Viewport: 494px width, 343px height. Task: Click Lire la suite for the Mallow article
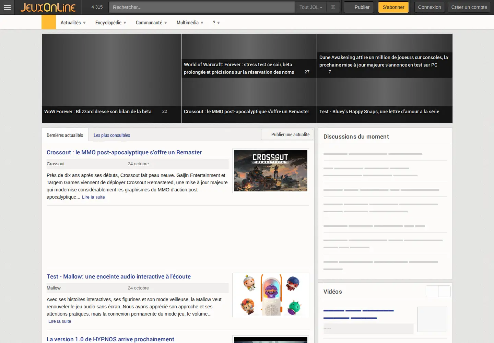point(60,321)
